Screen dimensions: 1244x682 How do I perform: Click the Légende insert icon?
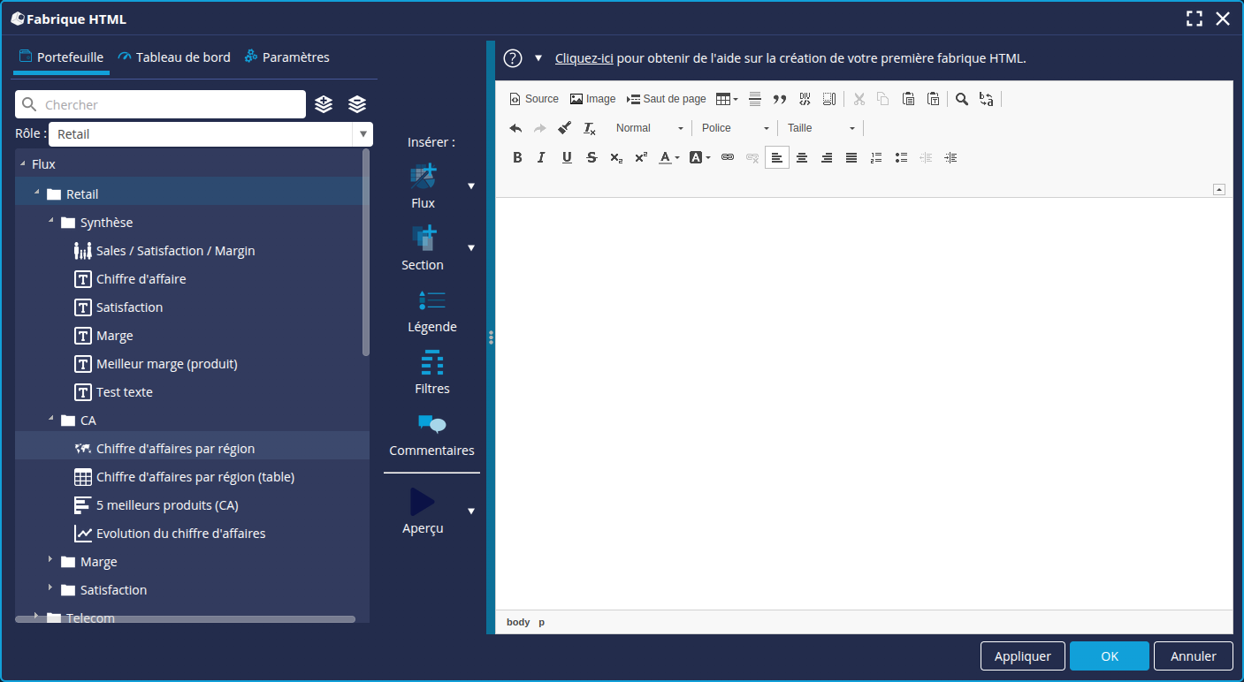point(431,301)
